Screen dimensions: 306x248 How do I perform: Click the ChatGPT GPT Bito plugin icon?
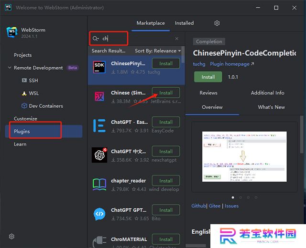pyautogui.click(x=99, y=214)
